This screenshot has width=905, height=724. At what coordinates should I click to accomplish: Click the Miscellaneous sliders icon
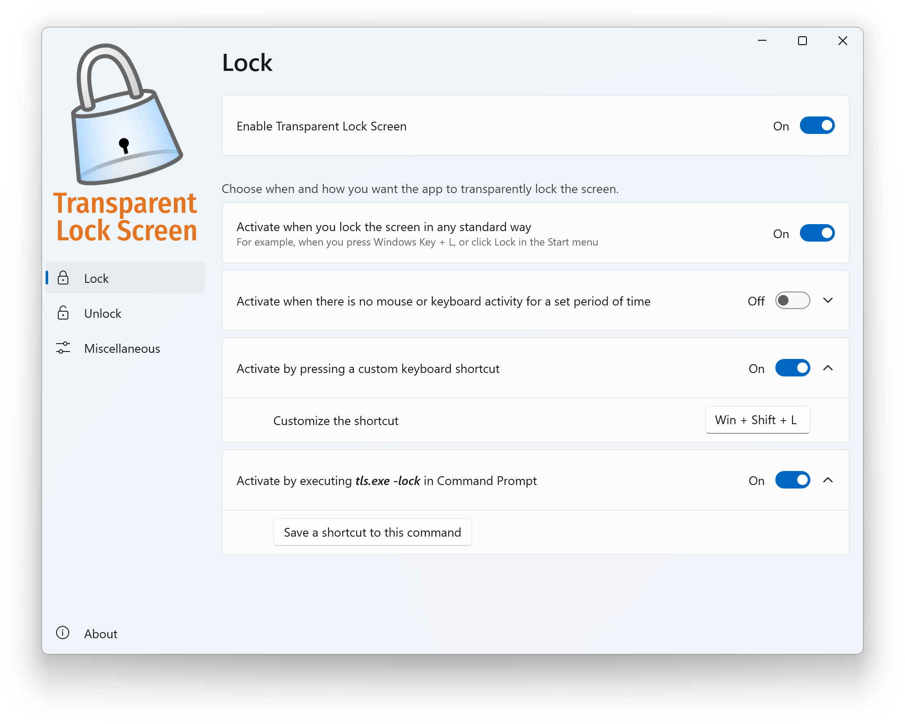tap(63, 348)
